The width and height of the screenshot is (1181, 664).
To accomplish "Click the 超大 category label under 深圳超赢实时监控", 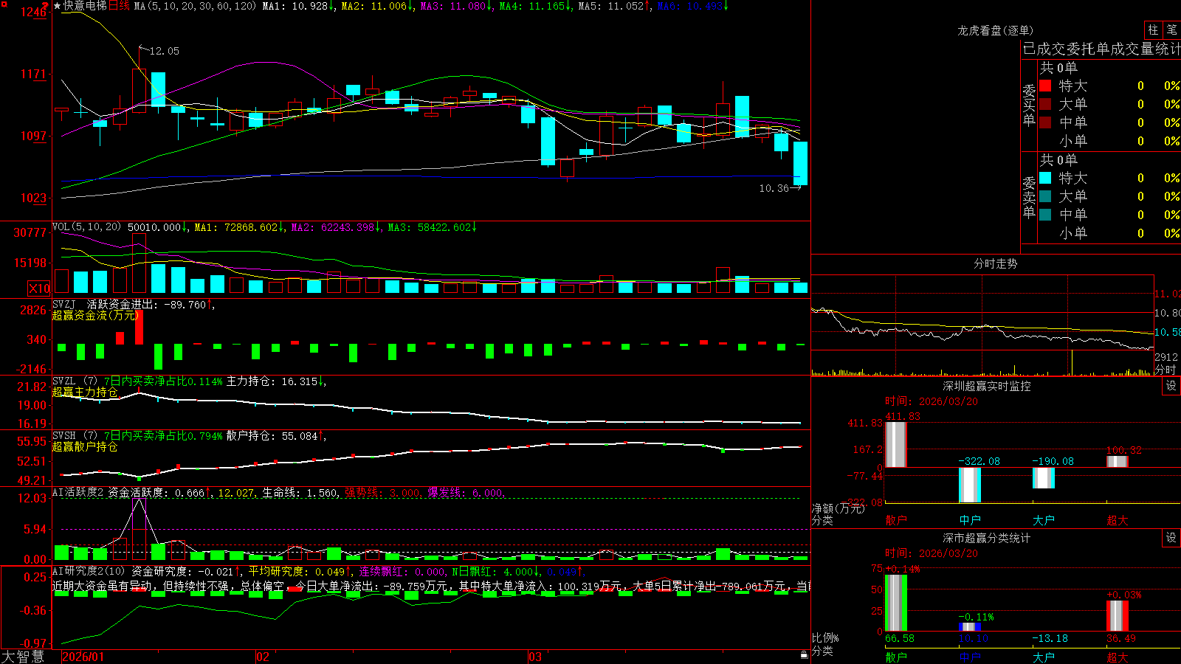I will pos(1118,520).
